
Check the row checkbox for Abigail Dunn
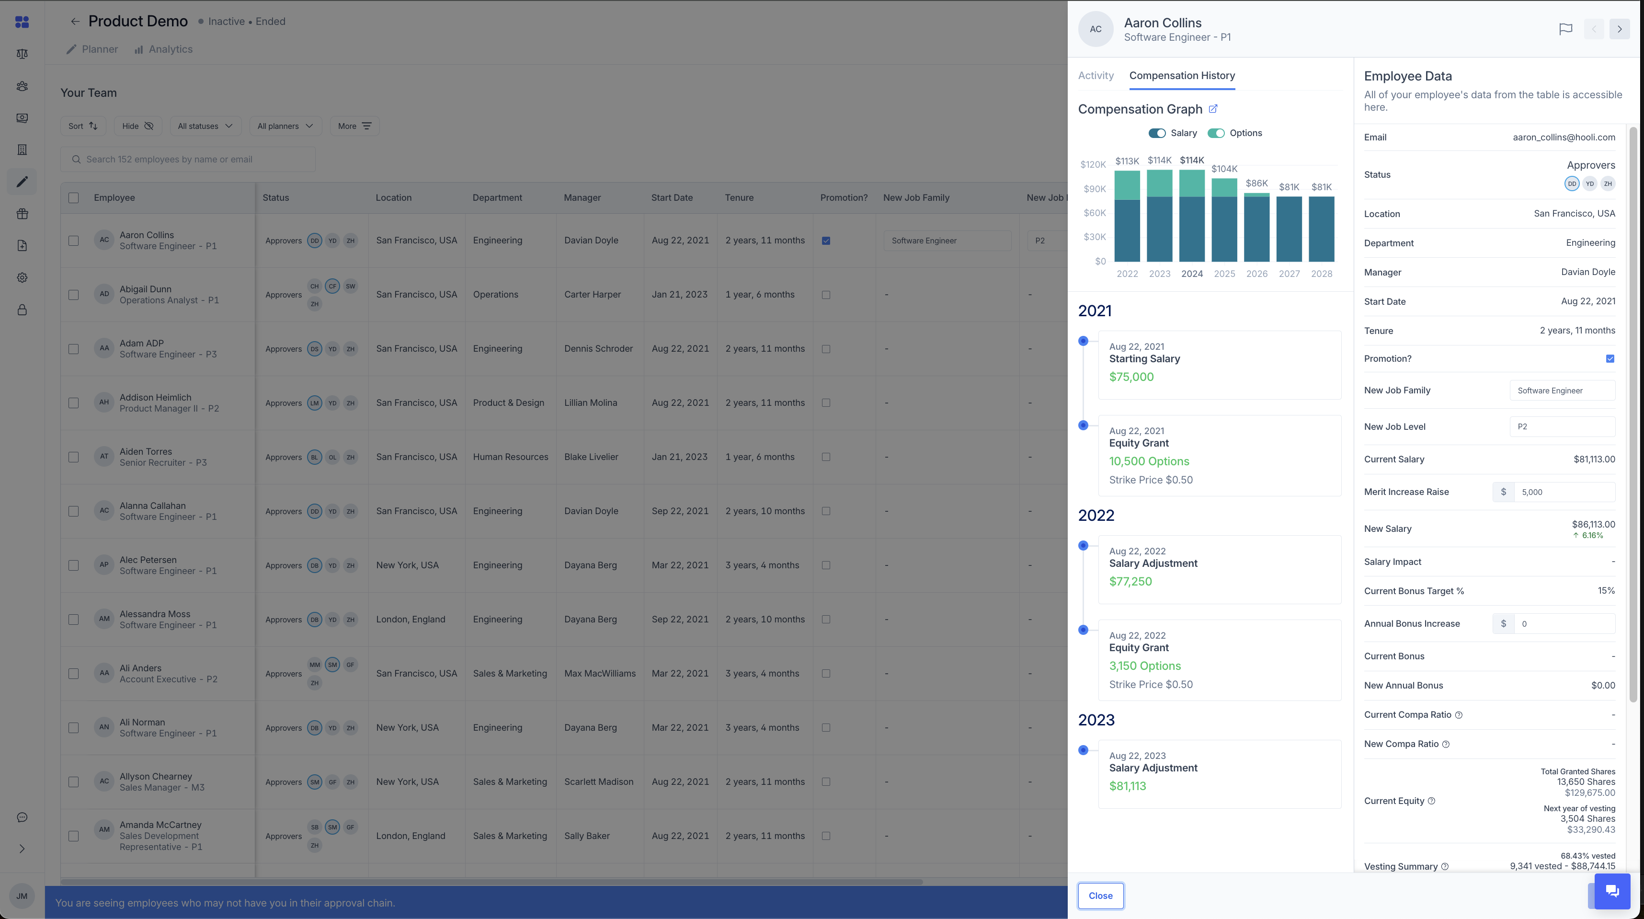click(x=73, y=294)
